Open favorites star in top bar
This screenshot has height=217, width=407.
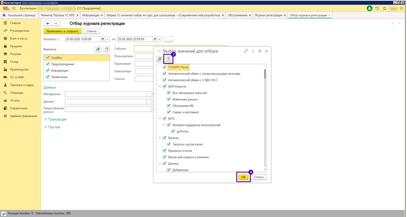385,8
